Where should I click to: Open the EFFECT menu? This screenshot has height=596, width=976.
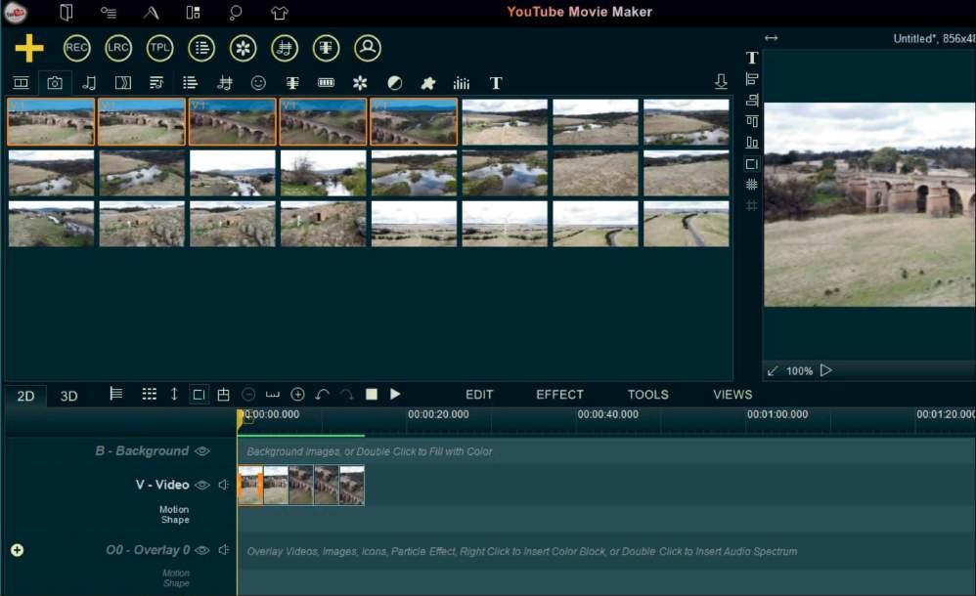(x=559, y=395)
